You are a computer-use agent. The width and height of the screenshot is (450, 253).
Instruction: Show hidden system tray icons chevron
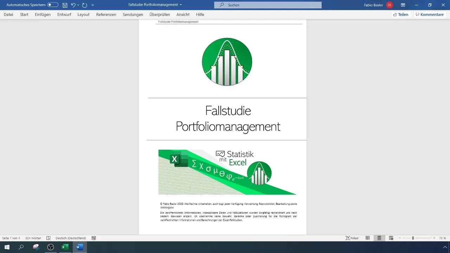tap(444, 247)
